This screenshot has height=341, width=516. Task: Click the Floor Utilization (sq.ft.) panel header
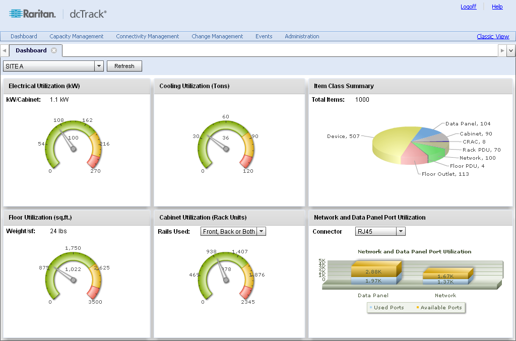[x=77, y=218]
